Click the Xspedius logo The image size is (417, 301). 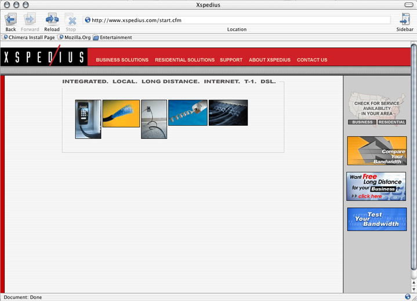(x=43, y=57)
